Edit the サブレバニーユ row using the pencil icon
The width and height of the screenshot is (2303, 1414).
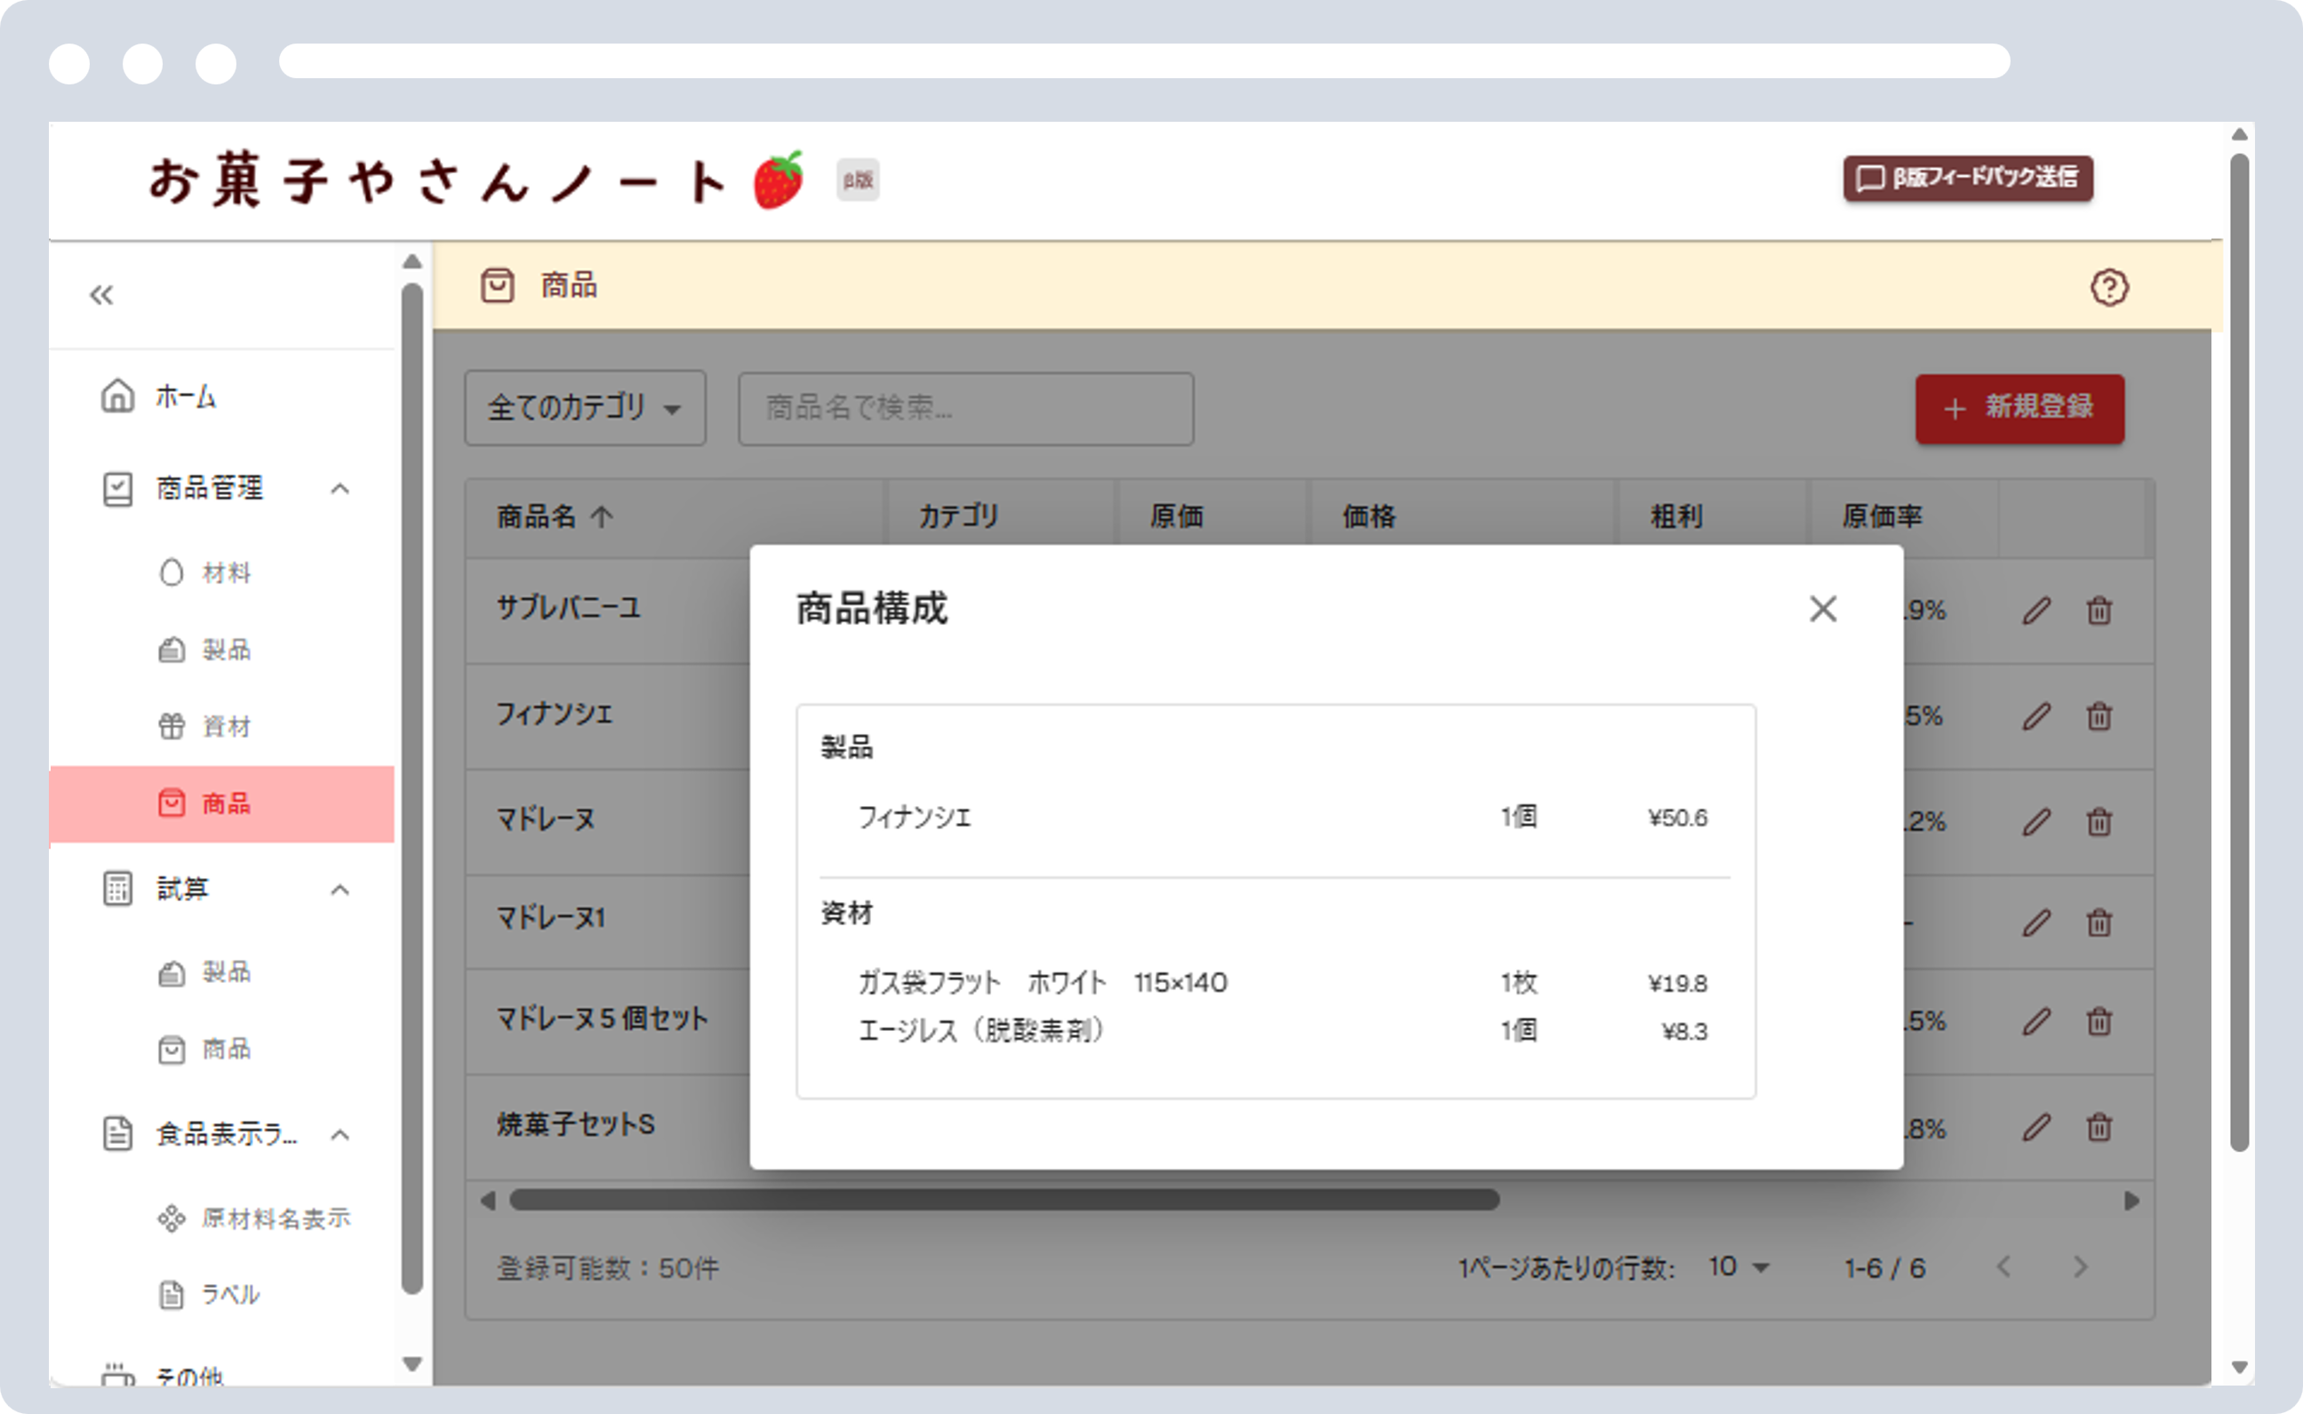click(x=2036, y=611)
